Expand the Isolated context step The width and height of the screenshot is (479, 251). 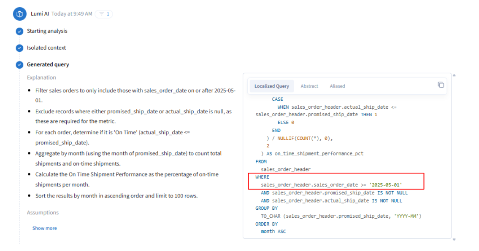[46, 48]
